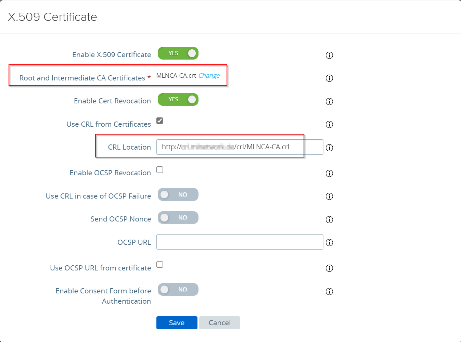Click info icon next to Enable Cert Revocation

(329, 101)
